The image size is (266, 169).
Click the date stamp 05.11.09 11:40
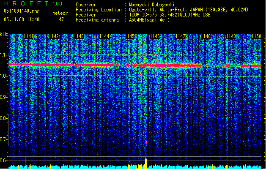22,19
